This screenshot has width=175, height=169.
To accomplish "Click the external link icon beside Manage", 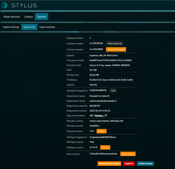I will [106, 116].
